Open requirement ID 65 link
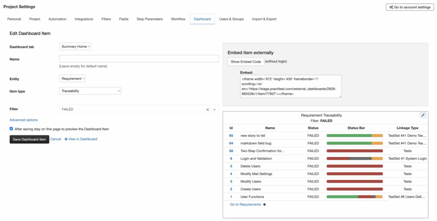The width and height of the screenshot is (437, 221). (231, 135)
